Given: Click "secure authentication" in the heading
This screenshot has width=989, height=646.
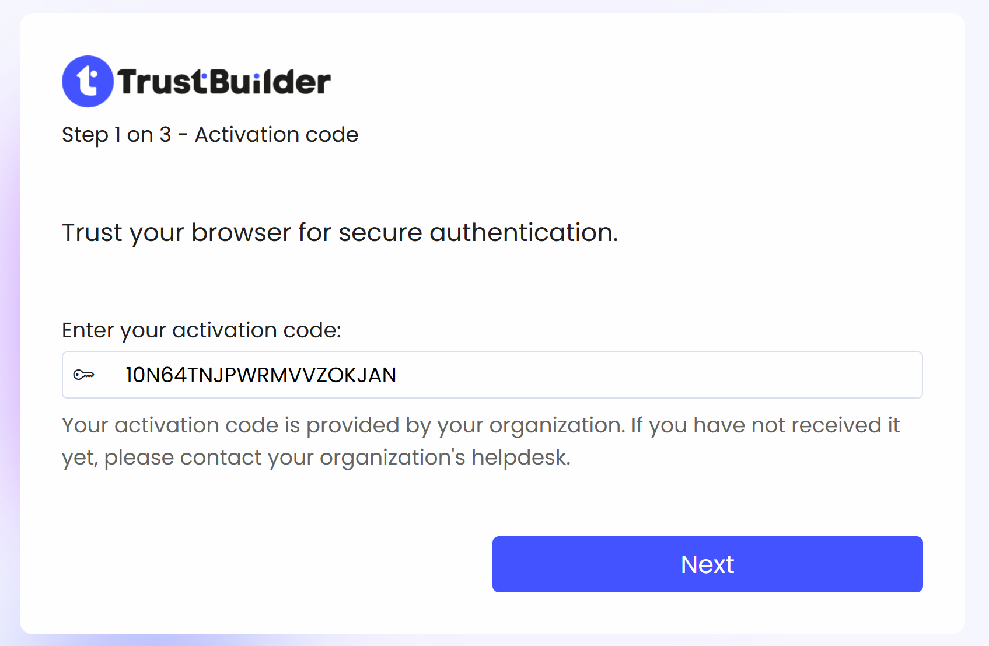Looking at the screenshot, I should tap(477, 233).
